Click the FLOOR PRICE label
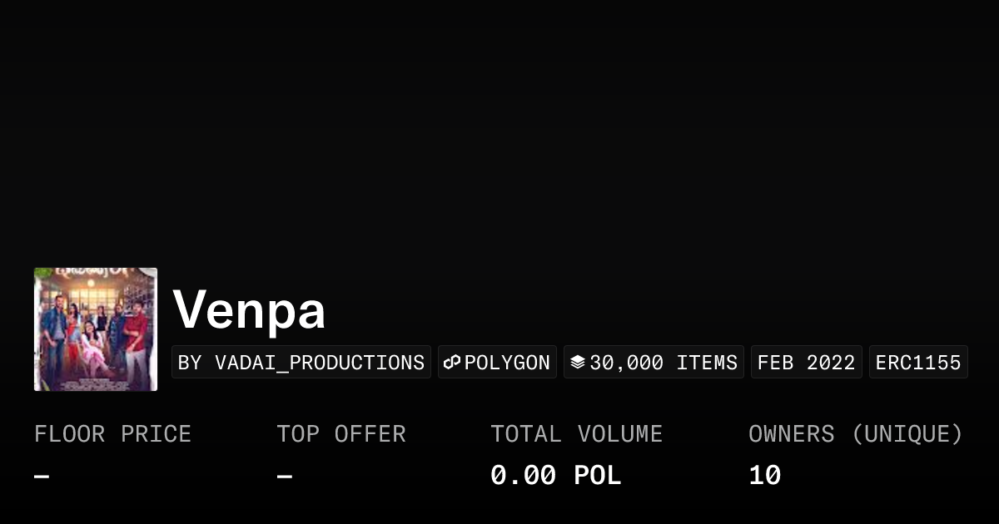The image size is (999, 524). (112, 434)
